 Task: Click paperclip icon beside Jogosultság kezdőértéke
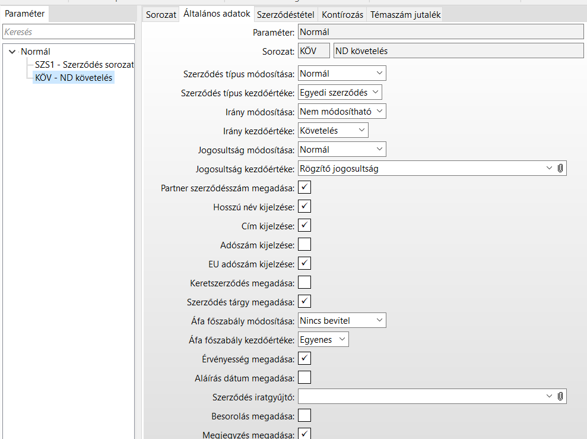click(x=560, y=169)
